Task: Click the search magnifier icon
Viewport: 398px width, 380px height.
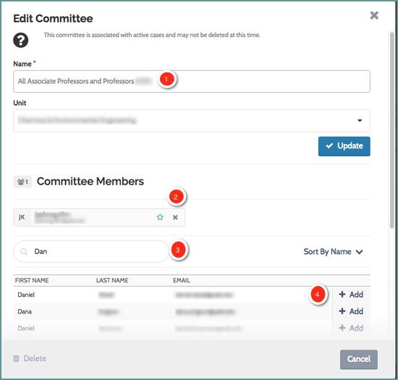Action: pos(24,252)
